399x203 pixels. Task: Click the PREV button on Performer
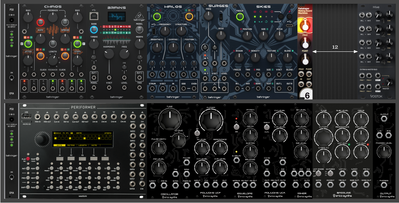coord(28,178)
